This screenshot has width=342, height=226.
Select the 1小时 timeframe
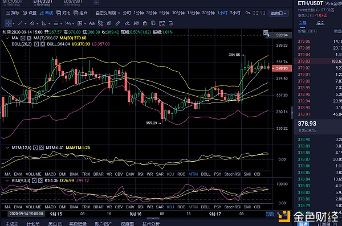click(x=222, y=13)
